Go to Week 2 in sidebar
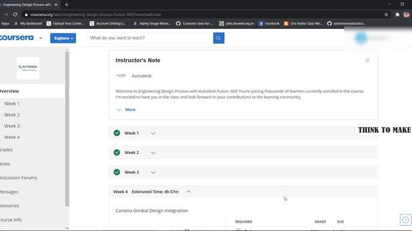 click(x=12, y=115)
